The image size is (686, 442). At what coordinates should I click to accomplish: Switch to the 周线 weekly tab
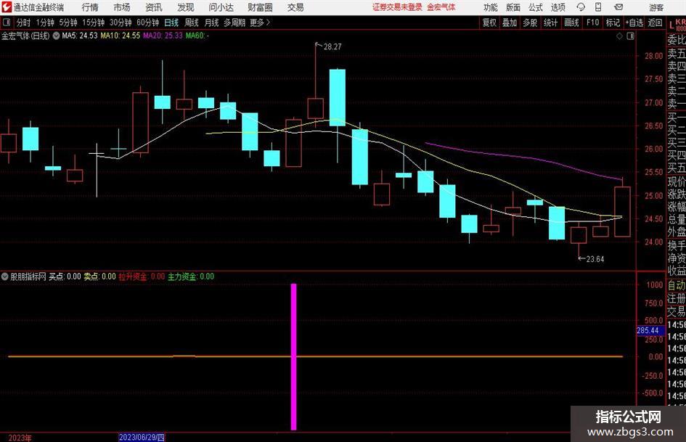coord(192,22)
